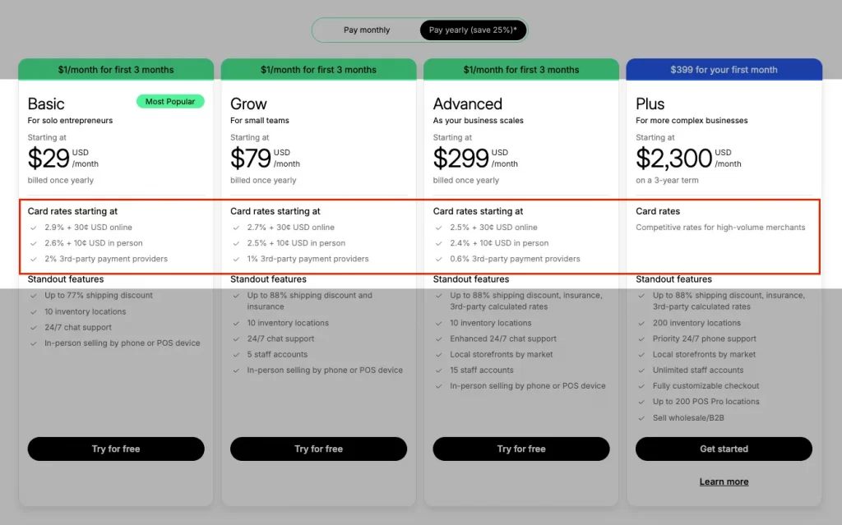Click the Grow plan heading
Screen dimensions: 842x525
[251, 104]
